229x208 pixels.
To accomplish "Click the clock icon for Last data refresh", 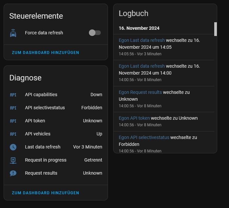I will pos(13,147).
